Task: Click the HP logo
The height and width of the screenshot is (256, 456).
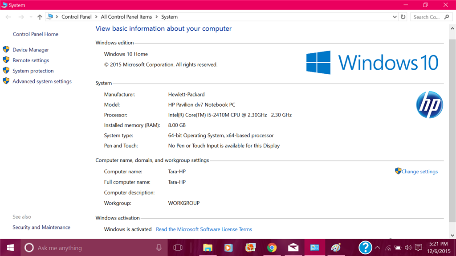Action: click(430, 105)
